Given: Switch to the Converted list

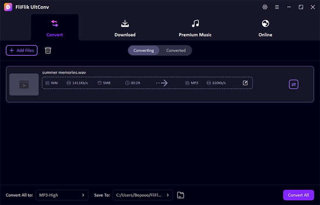Looking at the screenshot, I should point(176,50).
